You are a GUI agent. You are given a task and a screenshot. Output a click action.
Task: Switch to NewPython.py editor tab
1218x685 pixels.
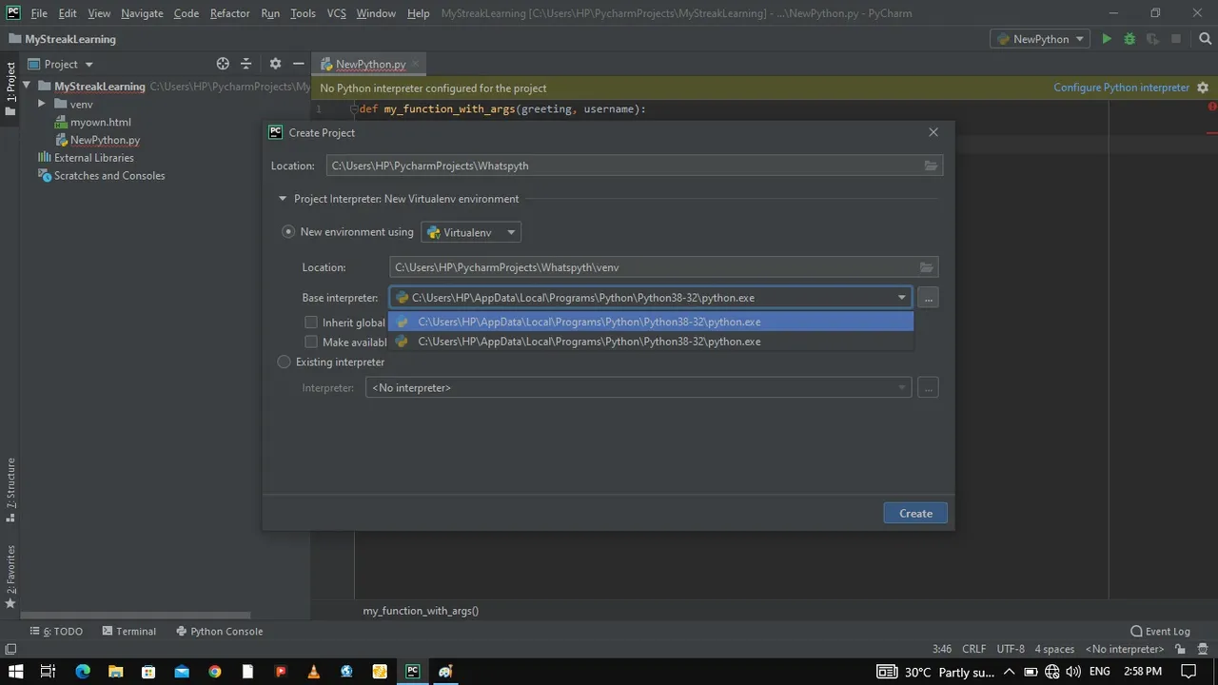pyautogui.click(x=370, y=65)
